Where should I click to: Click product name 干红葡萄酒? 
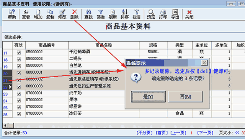point(80,52)
